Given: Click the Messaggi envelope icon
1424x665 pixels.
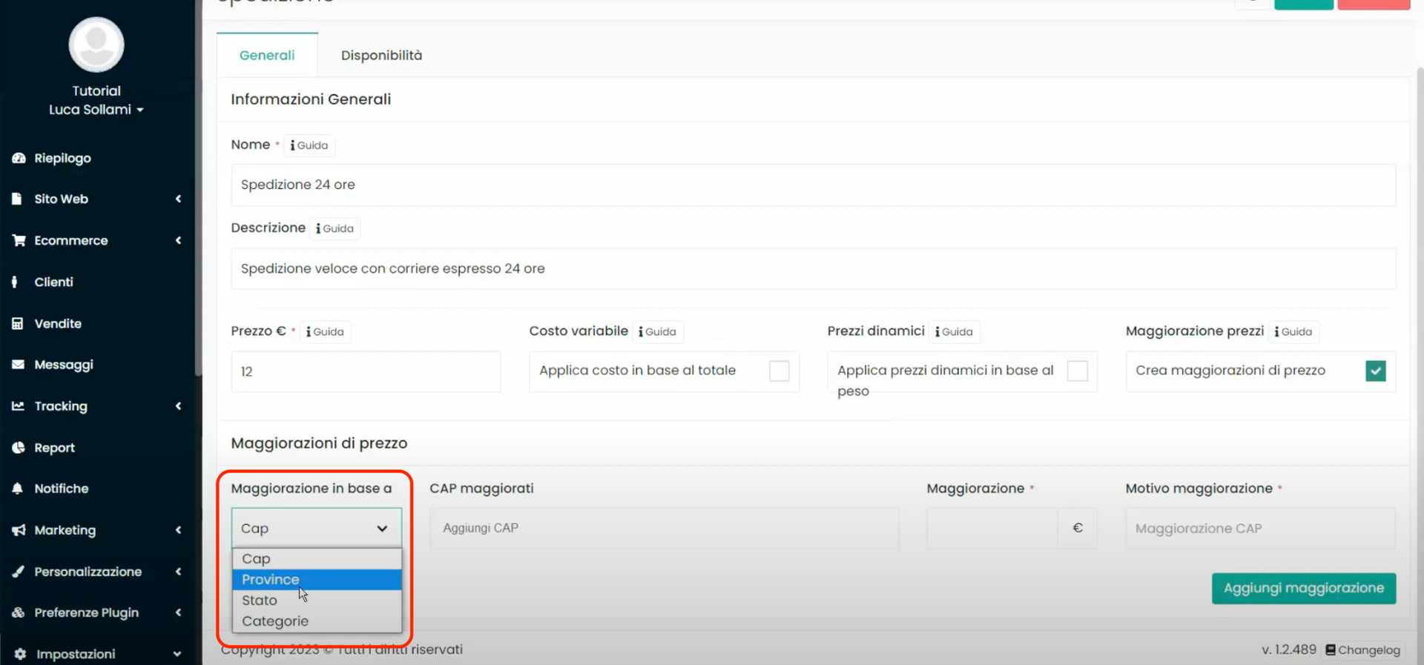Looking at the screenshot, I should [19, 365].
